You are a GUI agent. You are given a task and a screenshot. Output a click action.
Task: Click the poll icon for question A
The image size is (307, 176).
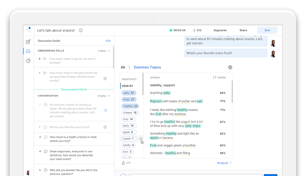click(x=45, y=59)
